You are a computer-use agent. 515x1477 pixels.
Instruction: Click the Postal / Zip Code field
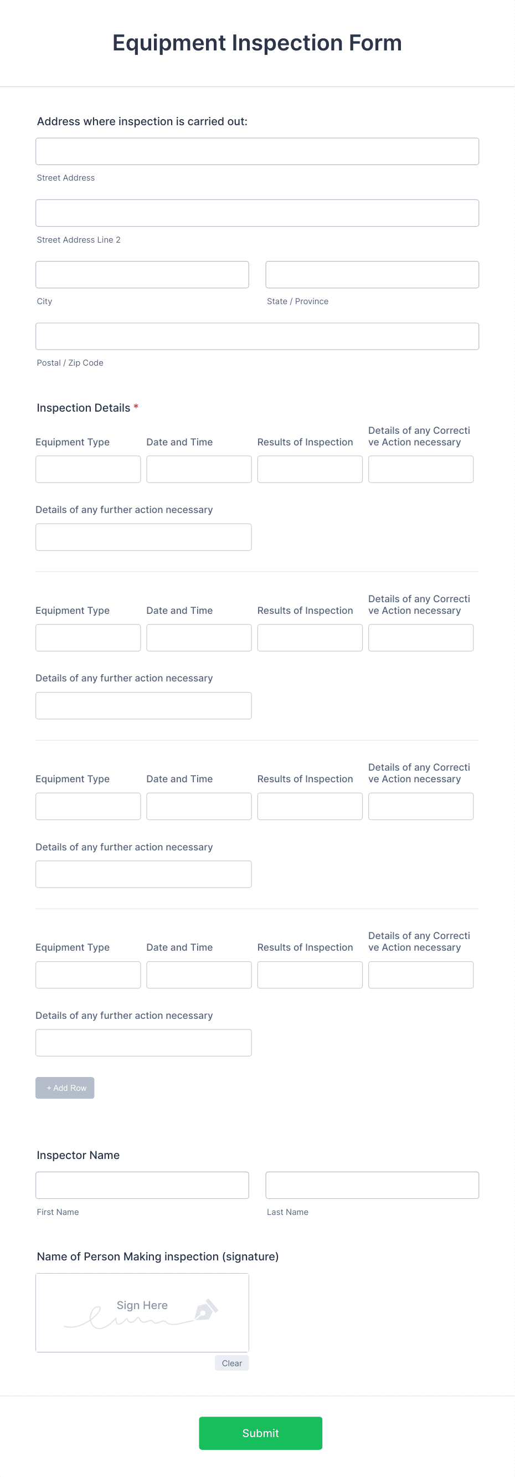point(256,336)
